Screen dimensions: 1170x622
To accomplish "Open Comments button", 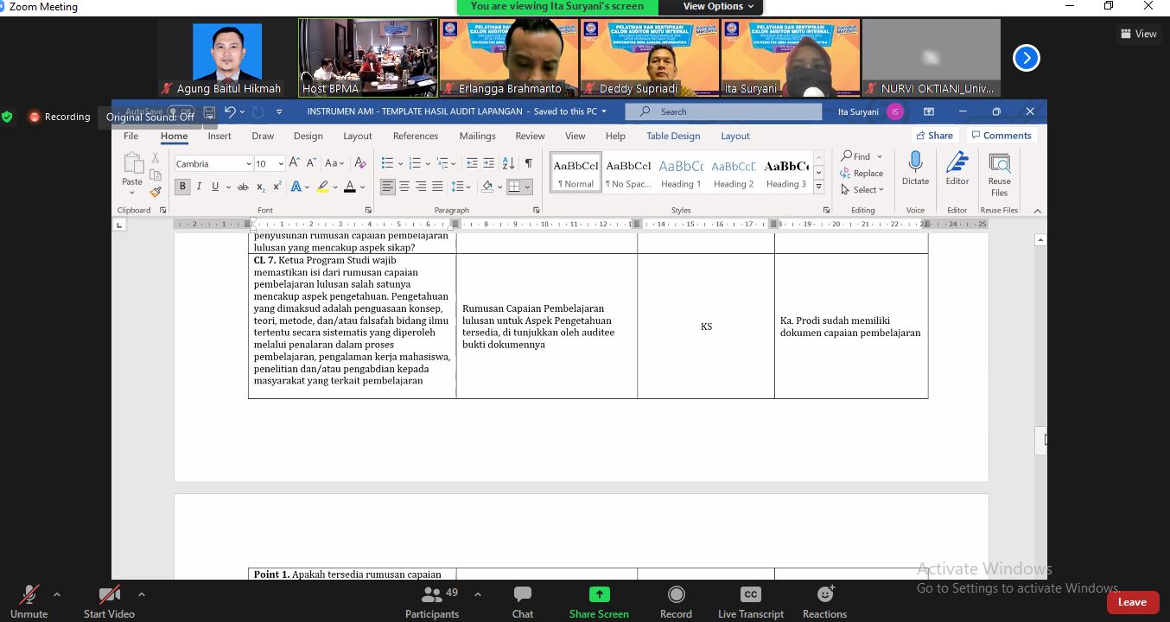I will coord(1001,136).
